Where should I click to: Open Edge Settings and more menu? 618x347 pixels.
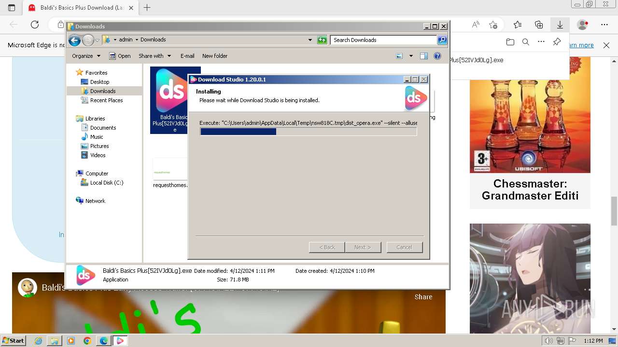(604, 25)
